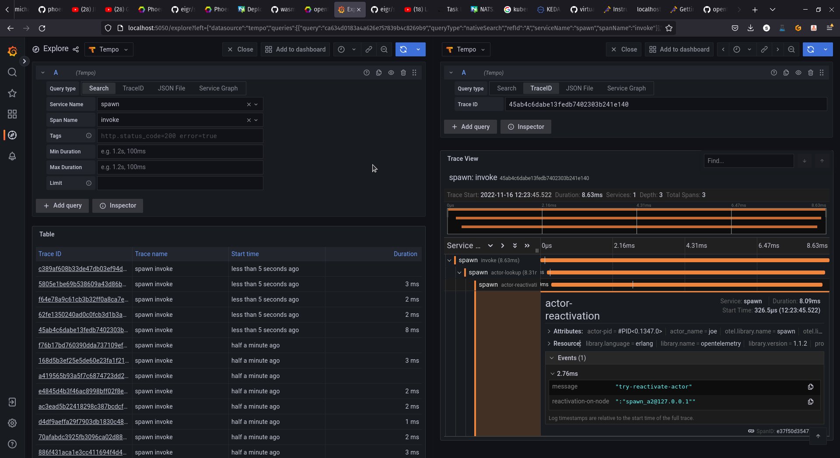840x458 pixels.
Task: Open refresh interval dropdown in right pane
Action: pos(826,49)
